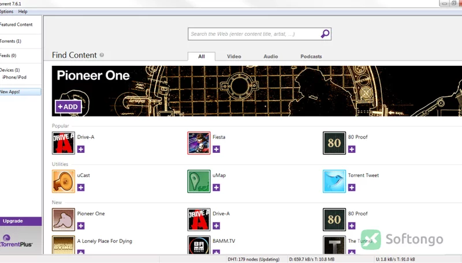The image size is (462, 263).
Task: Select New Apps! in sidebar
Action: click(20, 92)
